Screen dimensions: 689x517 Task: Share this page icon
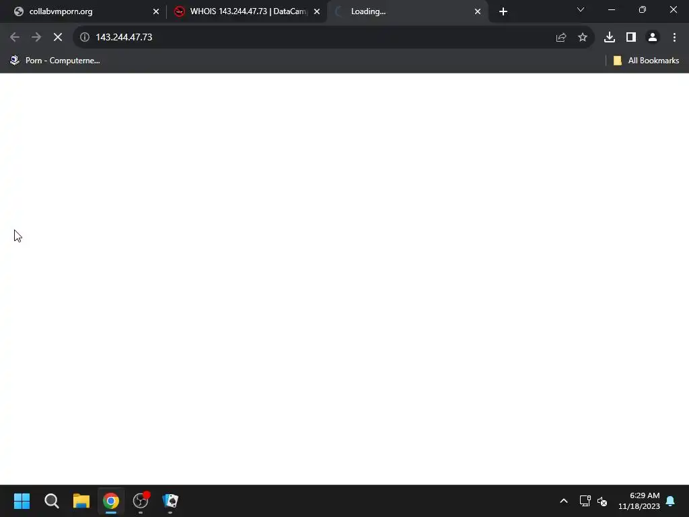561,38
